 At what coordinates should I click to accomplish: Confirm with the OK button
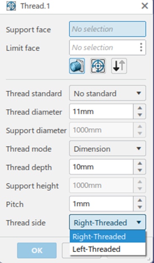37,250
